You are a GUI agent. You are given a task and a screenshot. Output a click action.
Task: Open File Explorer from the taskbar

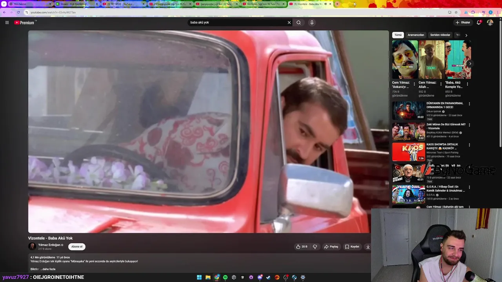[208, 277]
